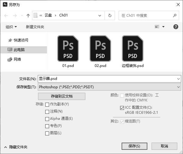The image size is (183, 154).
Task: Select Ch01 in the address path
Action: pos(63,15)
